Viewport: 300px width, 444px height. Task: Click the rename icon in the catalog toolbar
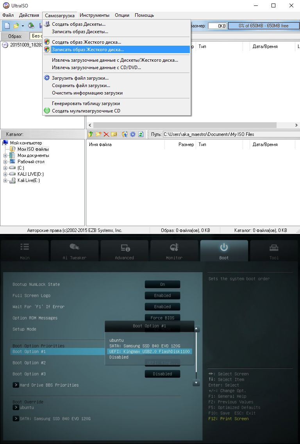[x=114, y=134]
